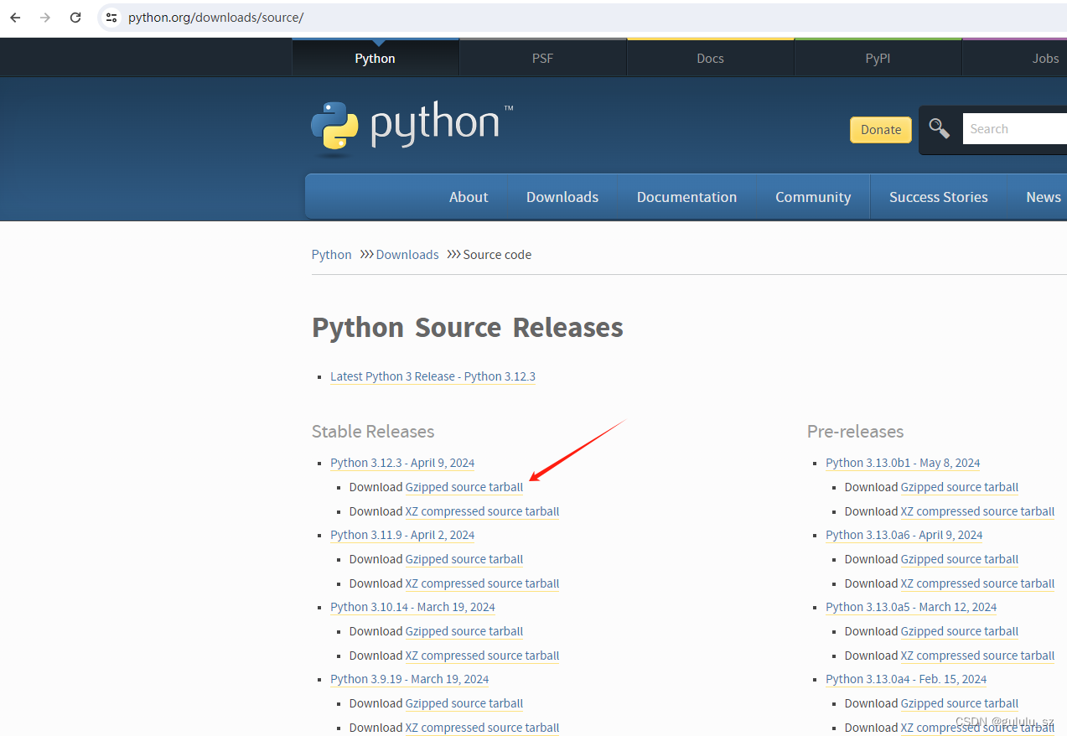Click the Donate button
Image resolution: width=1067 pixels, height=736 pixels.
tap(880, 130)
